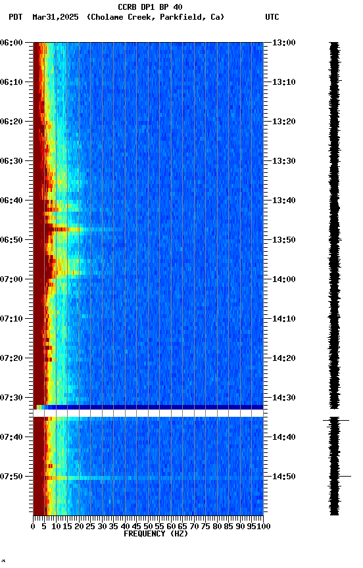Click the '13:00' UTC time label
This screenshot has height=568, width=363.
[x=283, y=43]
